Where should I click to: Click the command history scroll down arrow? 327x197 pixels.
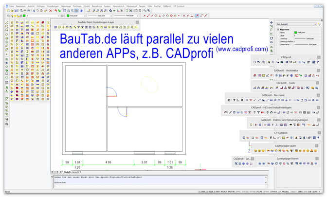click(x=266, y=182)
